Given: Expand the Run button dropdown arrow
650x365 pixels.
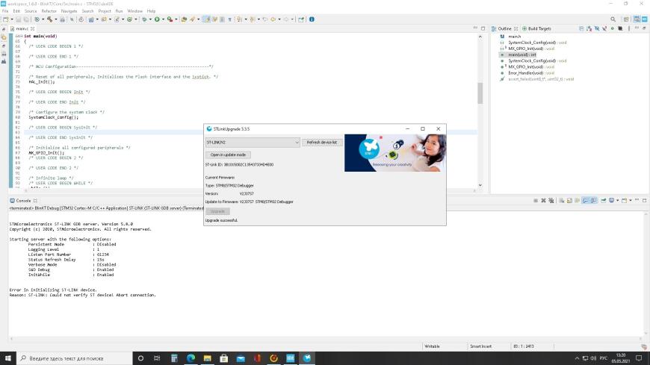Looking at the screenshot, I should [163, 19].
